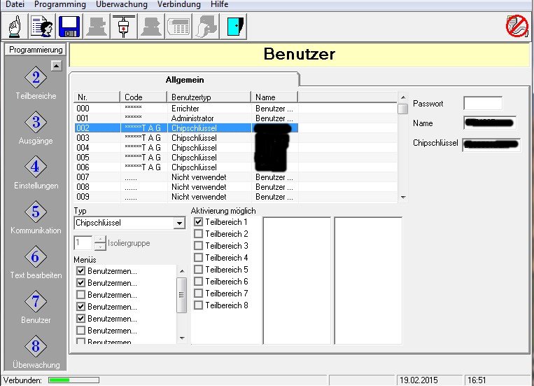Click the Programmierung button
Viewport: 534px width, 386px height.
pos(36,50)
